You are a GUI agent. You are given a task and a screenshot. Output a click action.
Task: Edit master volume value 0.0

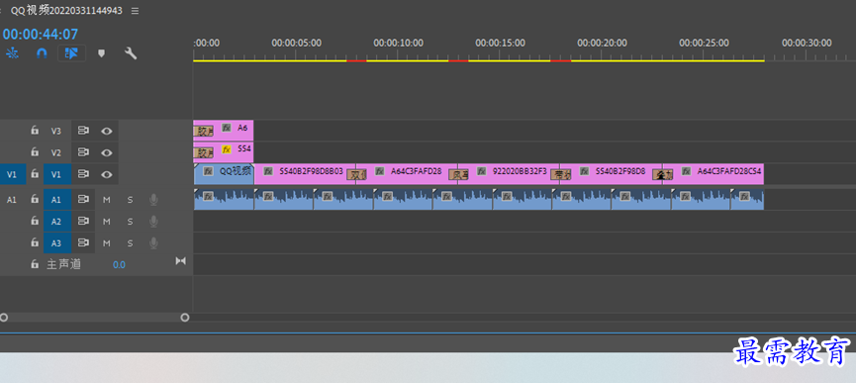coord(119,264)
